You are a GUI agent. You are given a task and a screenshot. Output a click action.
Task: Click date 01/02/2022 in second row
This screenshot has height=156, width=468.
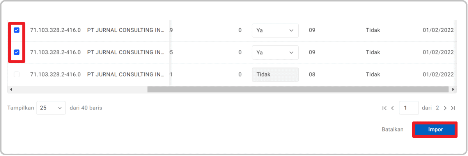coord(438,52)
